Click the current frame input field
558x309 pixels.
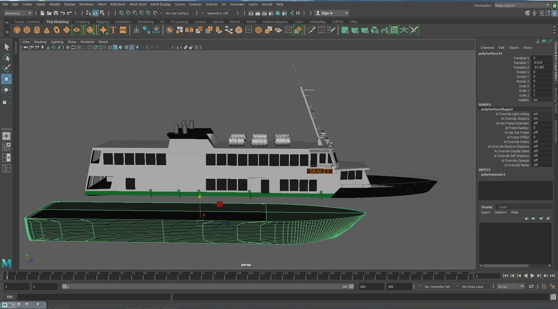[x=487, y=276]
